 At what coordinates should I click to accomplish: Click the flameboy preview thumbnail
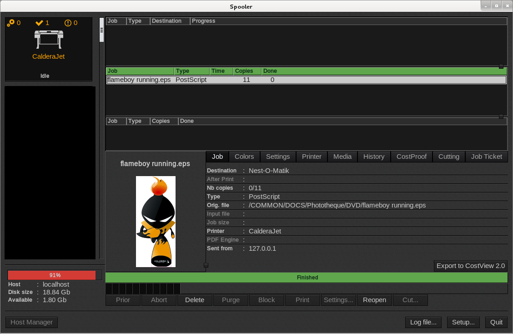tap(156, 222)
